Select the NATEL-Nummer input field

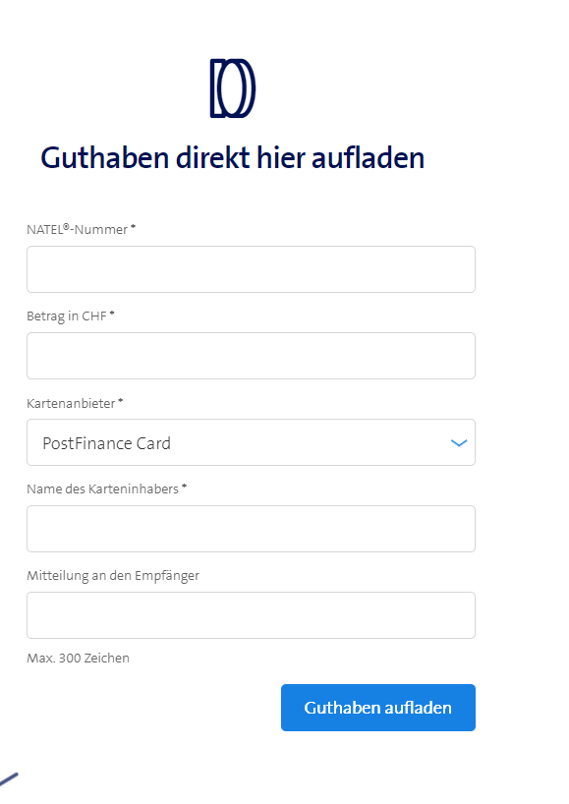[251, 268]
